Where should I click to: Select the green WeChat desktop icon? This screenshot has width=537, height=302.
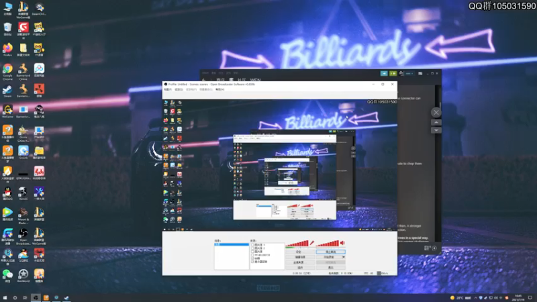coord(7,276)
